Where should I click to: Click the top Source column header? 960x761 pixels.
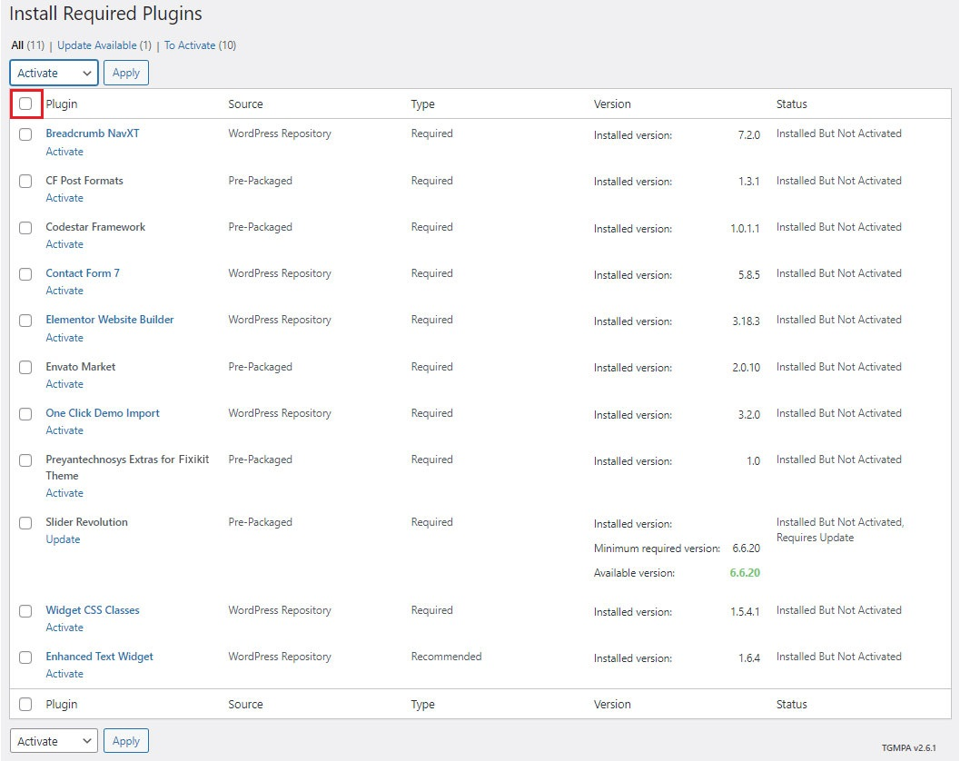245,104
